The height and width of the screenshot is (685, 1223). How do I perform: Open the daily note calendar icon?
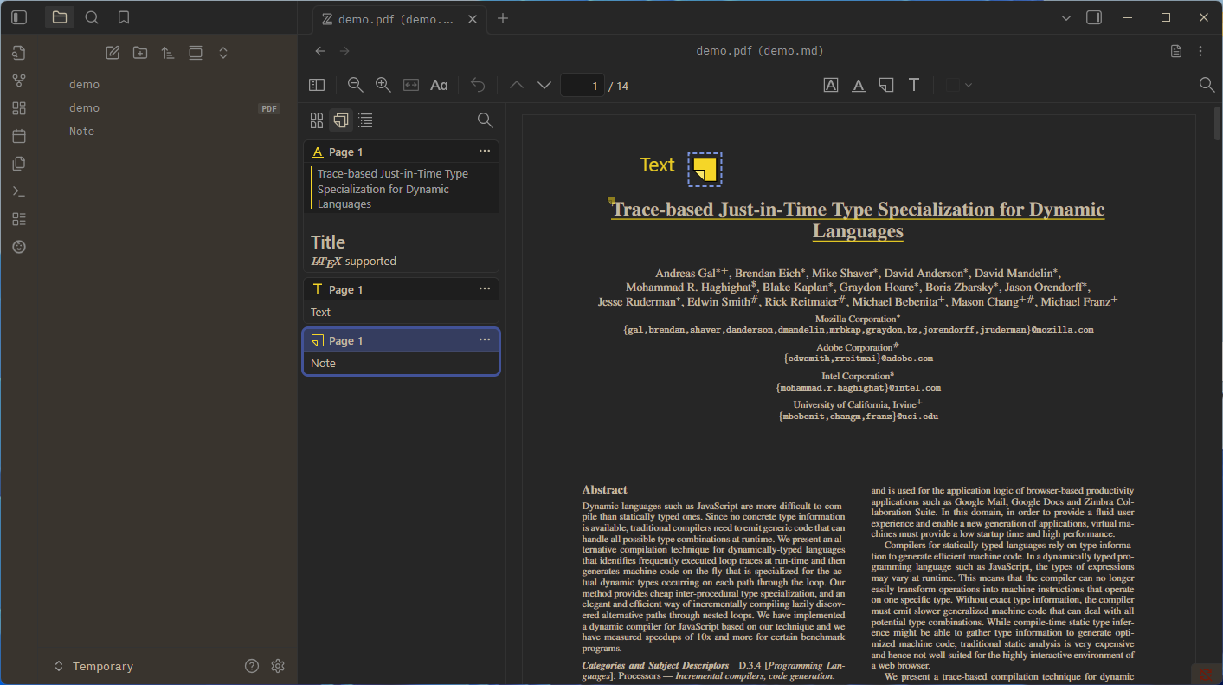(18, 135)
